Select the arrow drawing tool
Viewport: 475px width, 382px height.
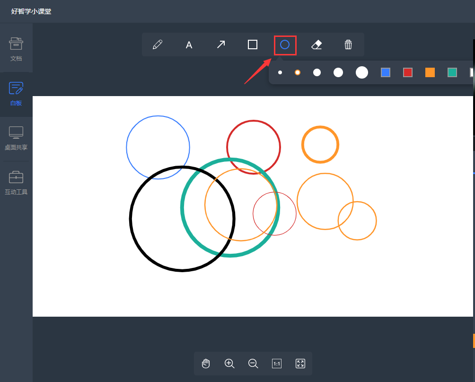click(221, 44)
